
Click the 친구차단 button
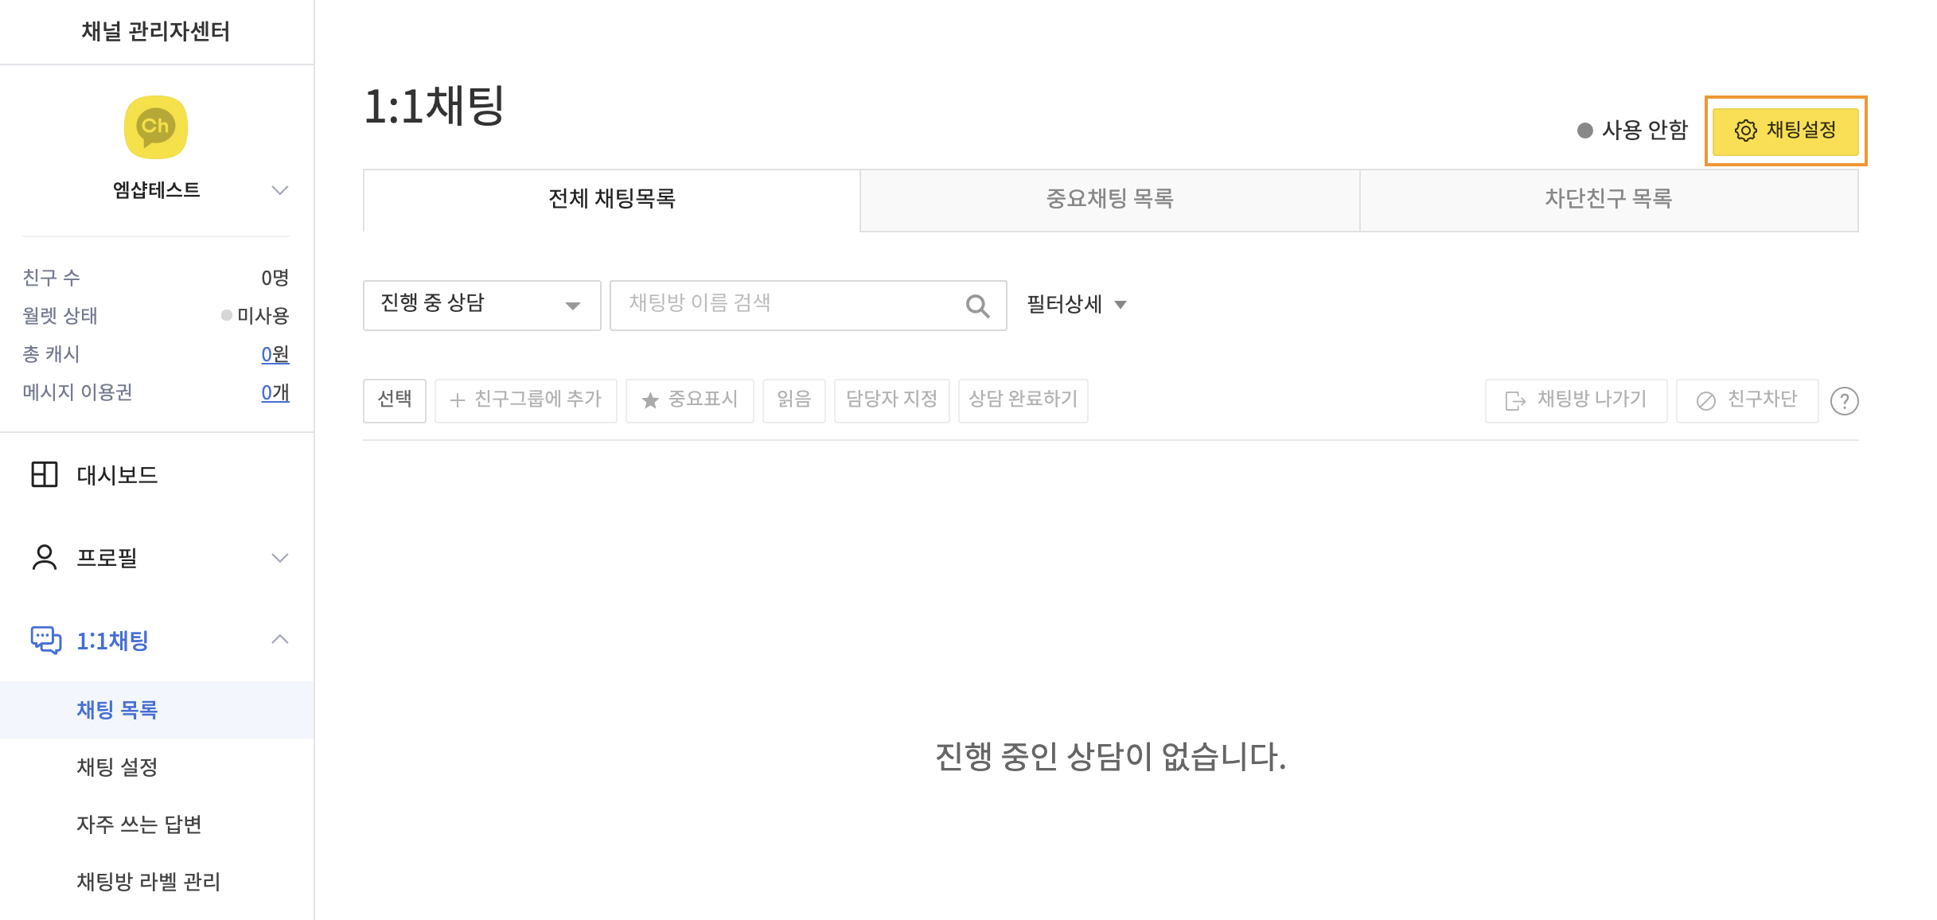(1747, 400)
